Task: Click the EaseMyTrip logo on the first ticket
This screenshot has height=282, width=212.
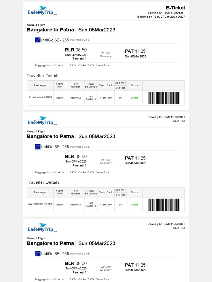Action: (x=42, y=11)
